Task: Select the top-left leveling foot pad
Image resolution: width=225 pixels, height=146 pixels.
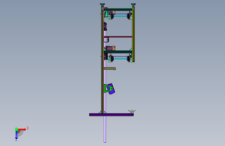Action: [102, 5]
